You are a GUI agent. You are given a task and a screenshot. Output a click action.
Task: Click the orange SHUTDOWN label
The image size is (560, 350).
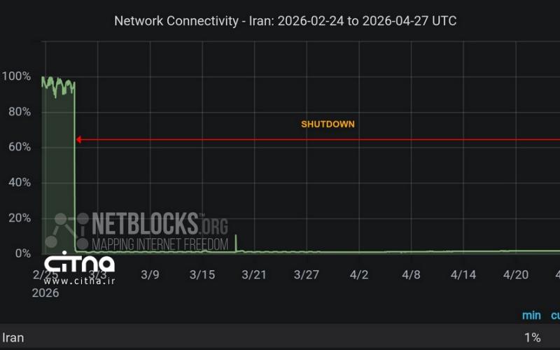click(328, 124)
